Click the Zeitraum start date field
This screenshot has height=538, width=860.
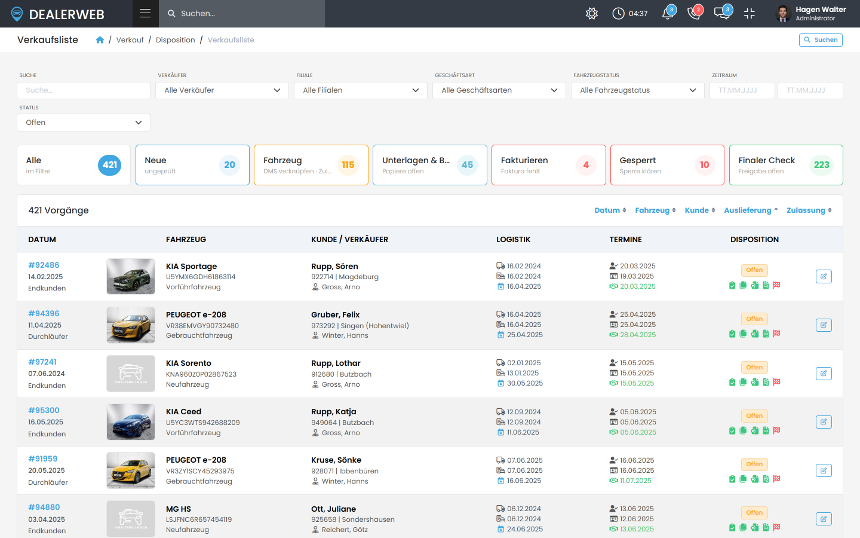pyautogui.click(x=742, y=90)
